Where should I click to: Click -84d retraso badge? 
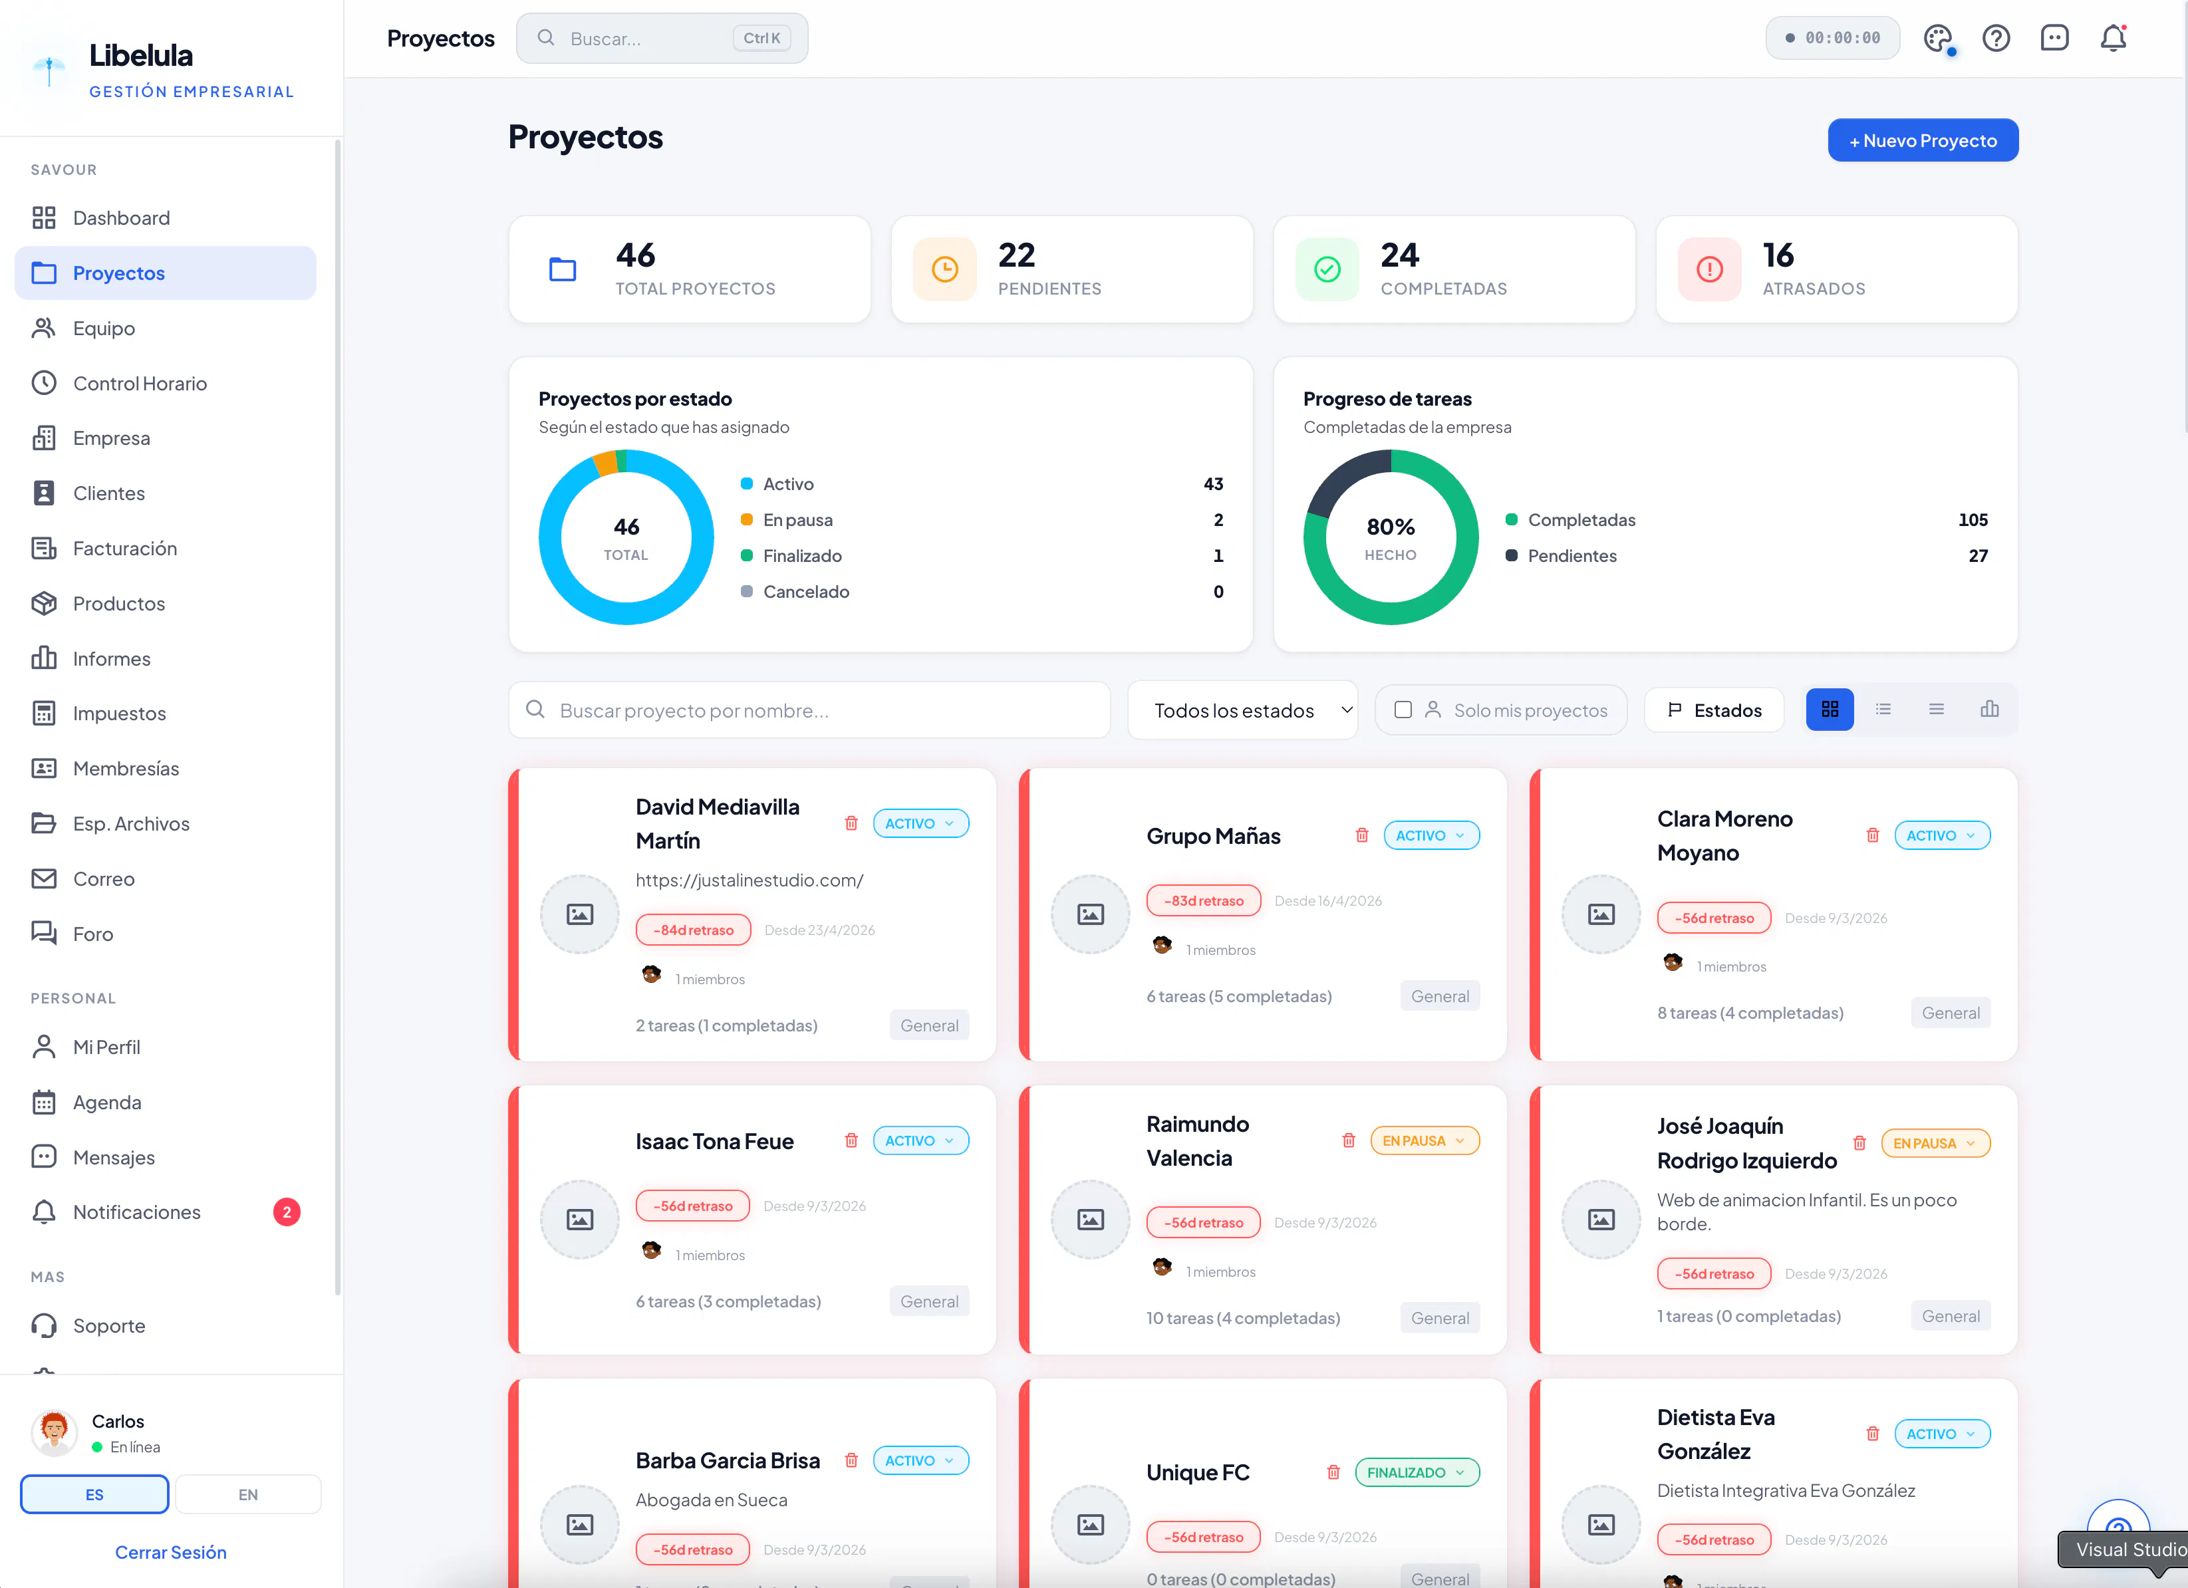tap(693, 930)
